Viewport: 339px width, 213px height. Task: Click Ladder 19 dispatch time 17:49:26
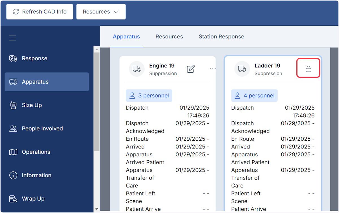point(303,116)
